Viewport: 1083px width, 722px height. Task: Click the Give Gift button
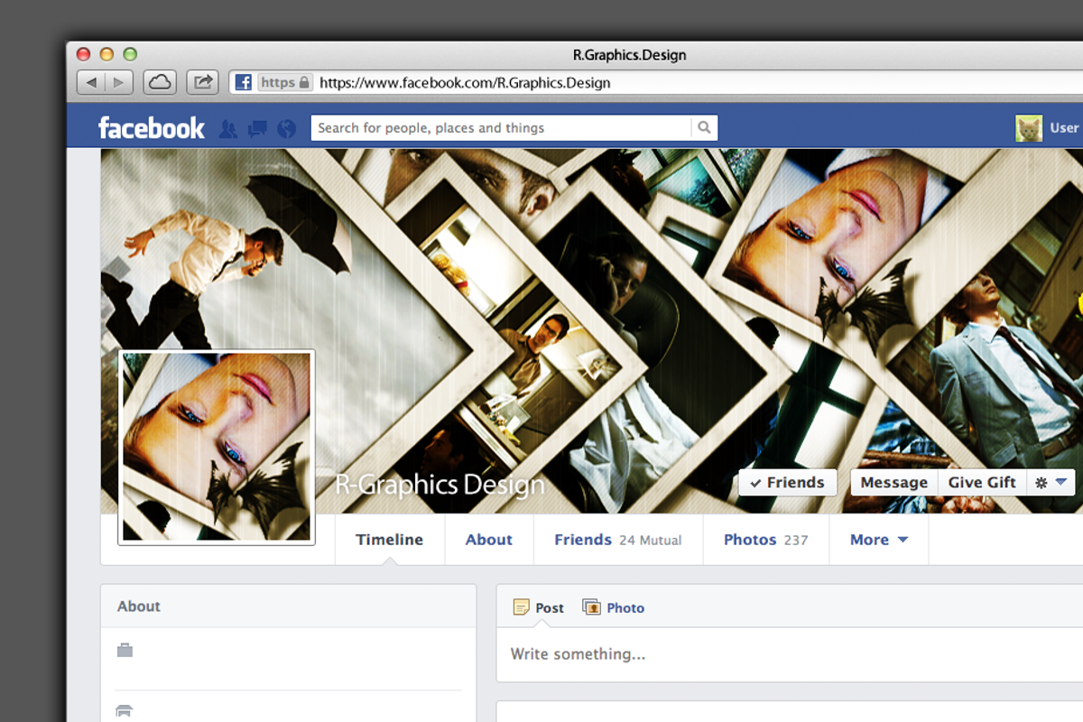click(982, 483)
